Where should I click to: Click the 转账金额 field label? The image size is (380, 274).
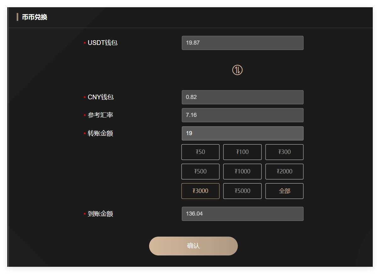pyautogui.click(x=100, y=133)
